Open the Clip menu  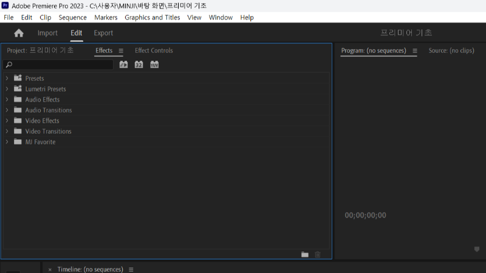[45, 18]
